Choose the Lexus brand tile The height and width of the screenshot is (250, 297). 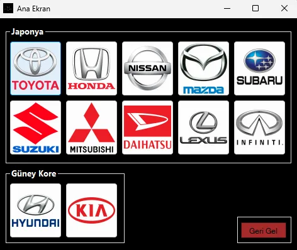tap(203, 128)
